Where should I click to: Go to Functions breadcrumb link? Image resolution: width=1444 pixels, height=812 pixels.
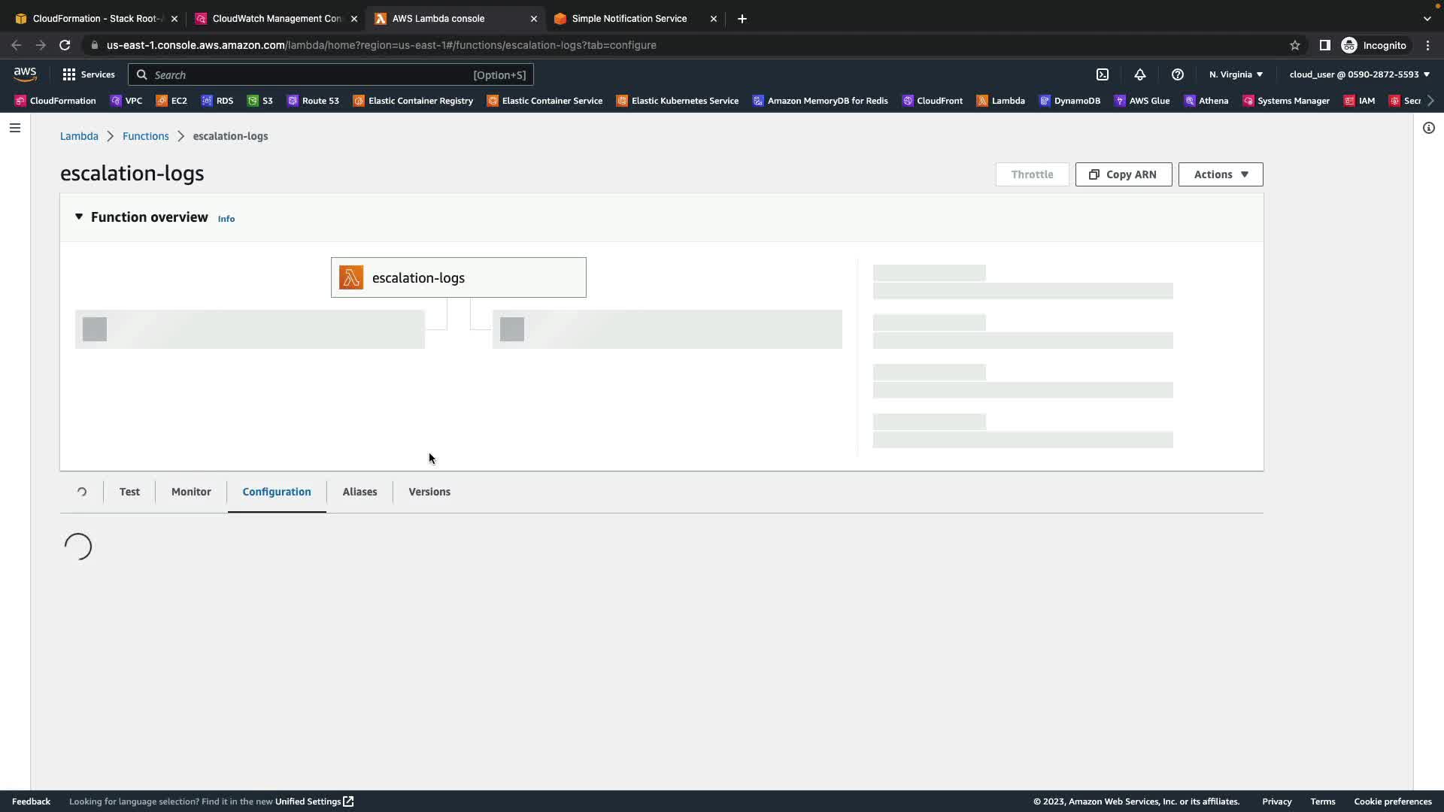point(145,136)
